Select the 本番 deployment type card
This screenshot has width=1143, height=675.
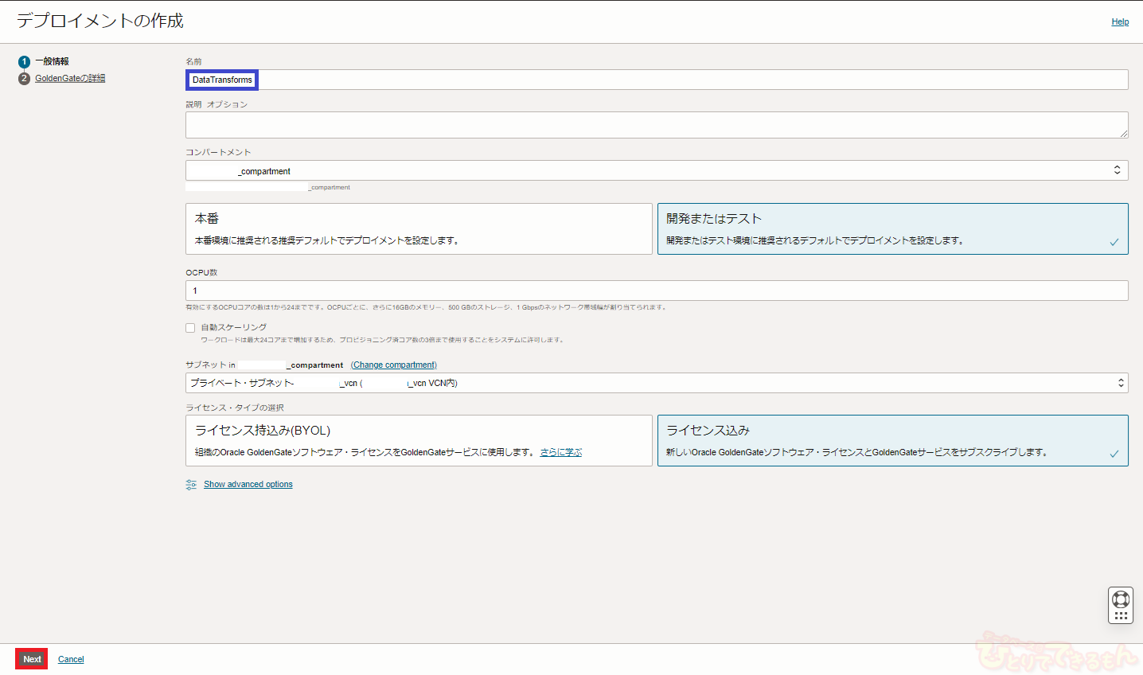tap(419, 228)
